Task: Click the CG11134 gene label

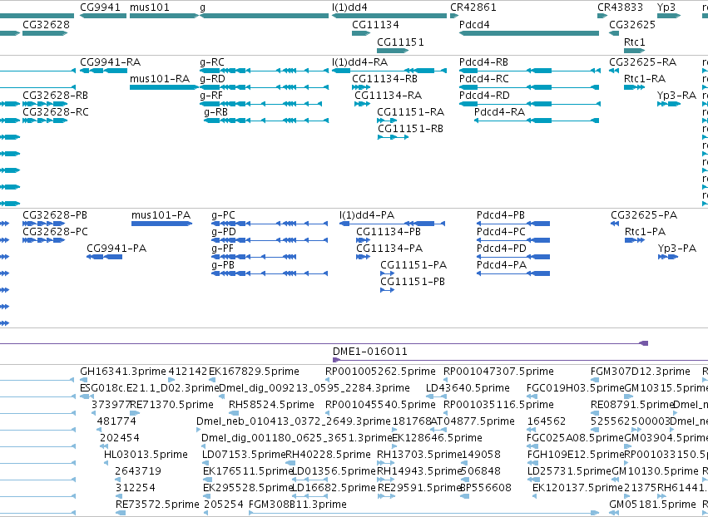Action: 375,24
